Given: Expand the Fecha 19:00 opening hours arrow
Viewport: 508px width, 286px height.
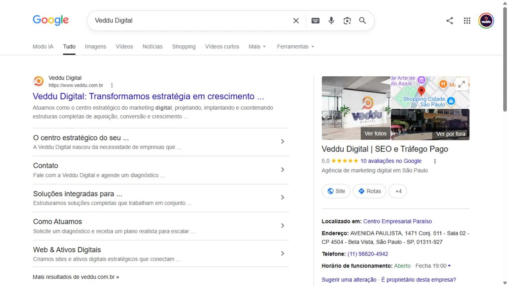Looking at the screenshot, I should tap(449, 266).
